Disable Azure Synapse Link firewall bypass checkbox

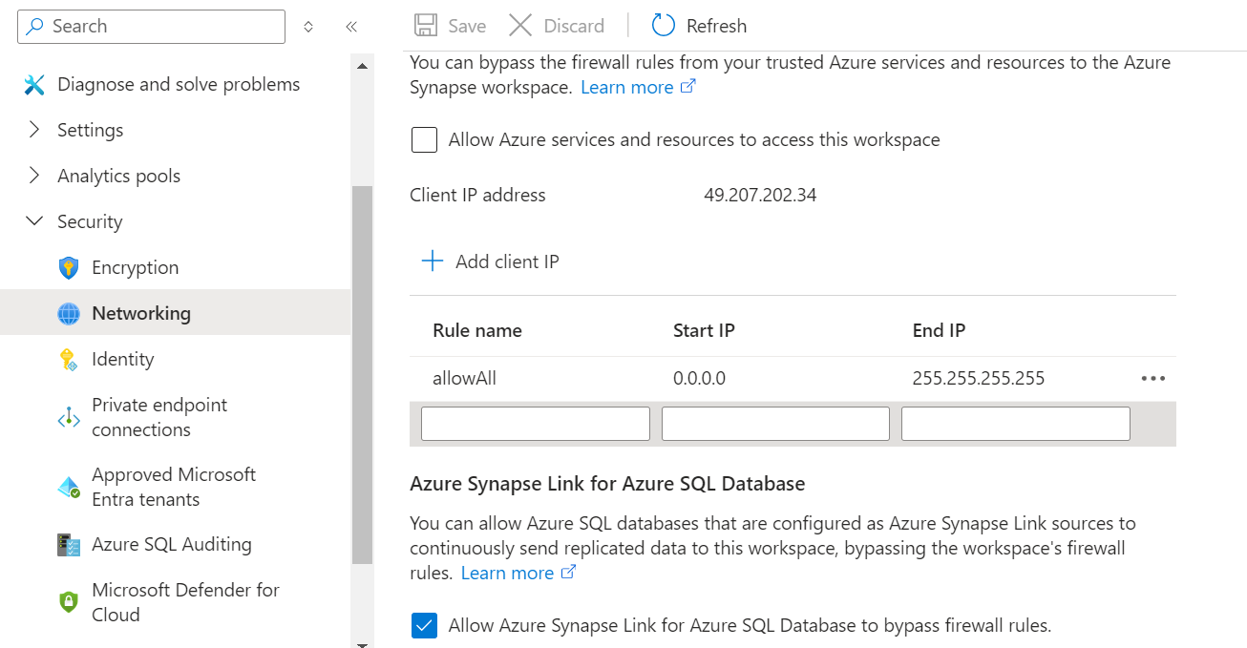tap(424, 625)
